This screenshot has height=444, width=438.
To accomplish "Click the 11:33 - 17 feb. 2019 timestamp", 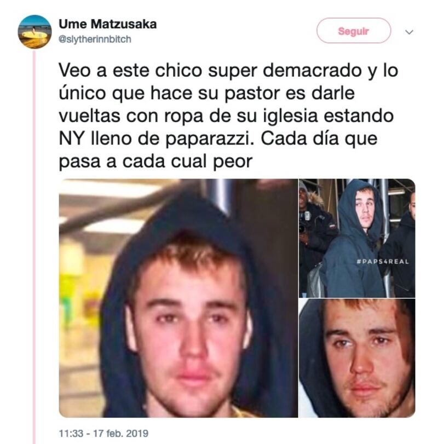I will (103, 433).
